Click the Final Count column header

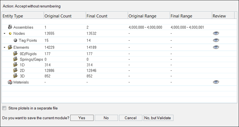pos(107,16)
